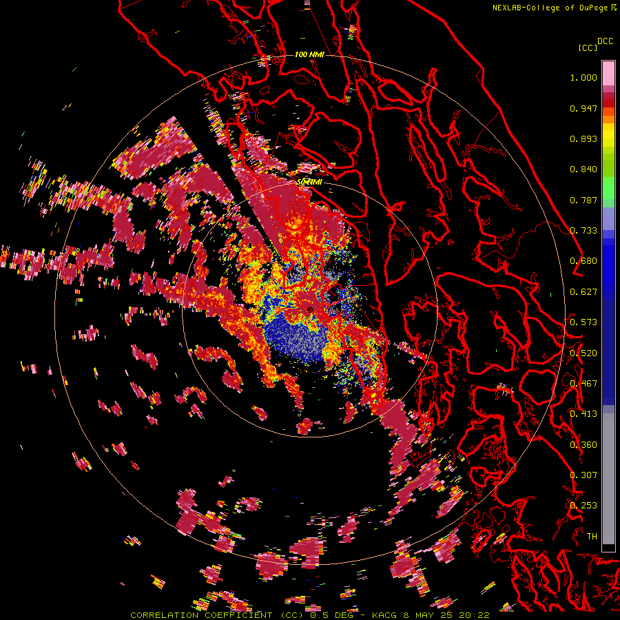Click the gray color bar segment

pos(608,479)
